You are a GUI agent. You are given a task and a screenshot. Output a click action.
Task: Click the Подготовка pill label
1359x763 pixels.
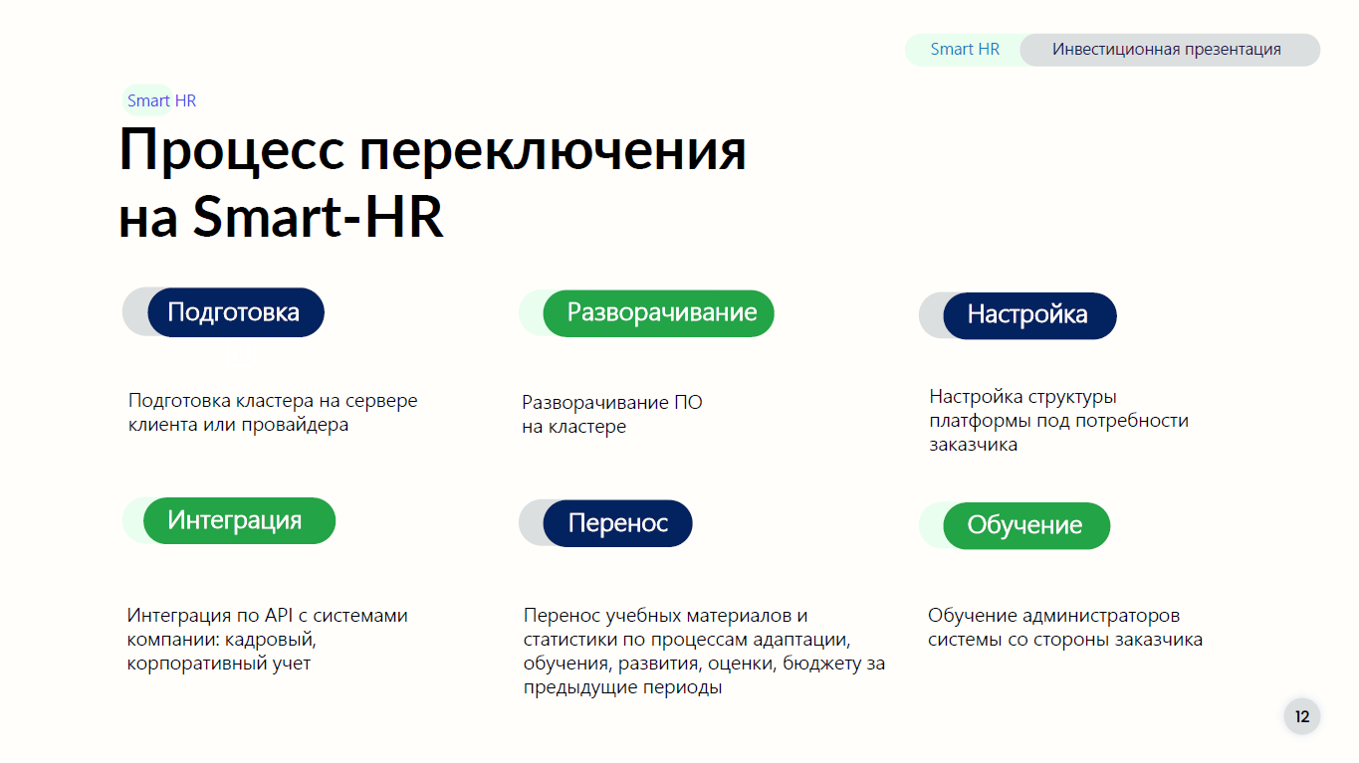coord(236,312)
